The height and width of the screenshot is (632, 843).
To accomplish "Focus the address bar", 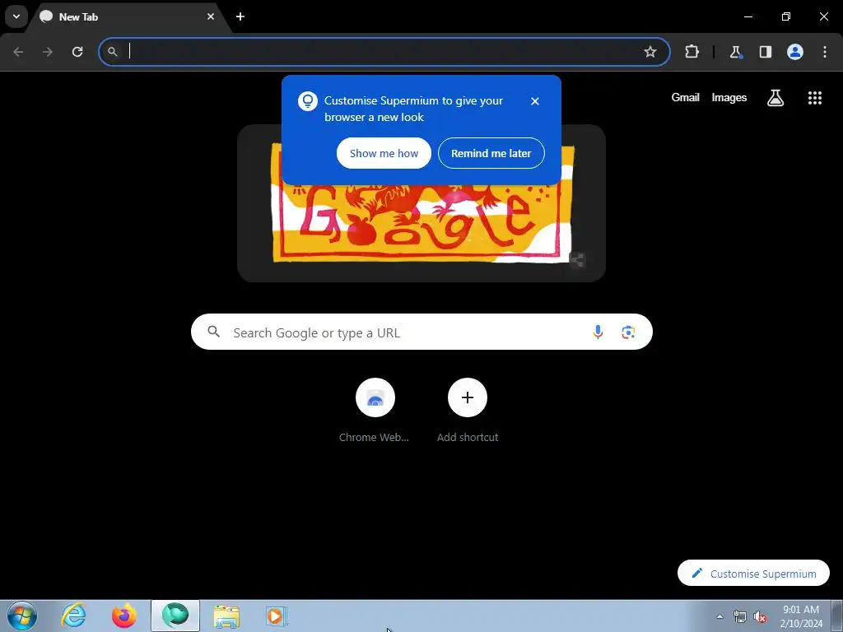I will (x=384, y=52).
